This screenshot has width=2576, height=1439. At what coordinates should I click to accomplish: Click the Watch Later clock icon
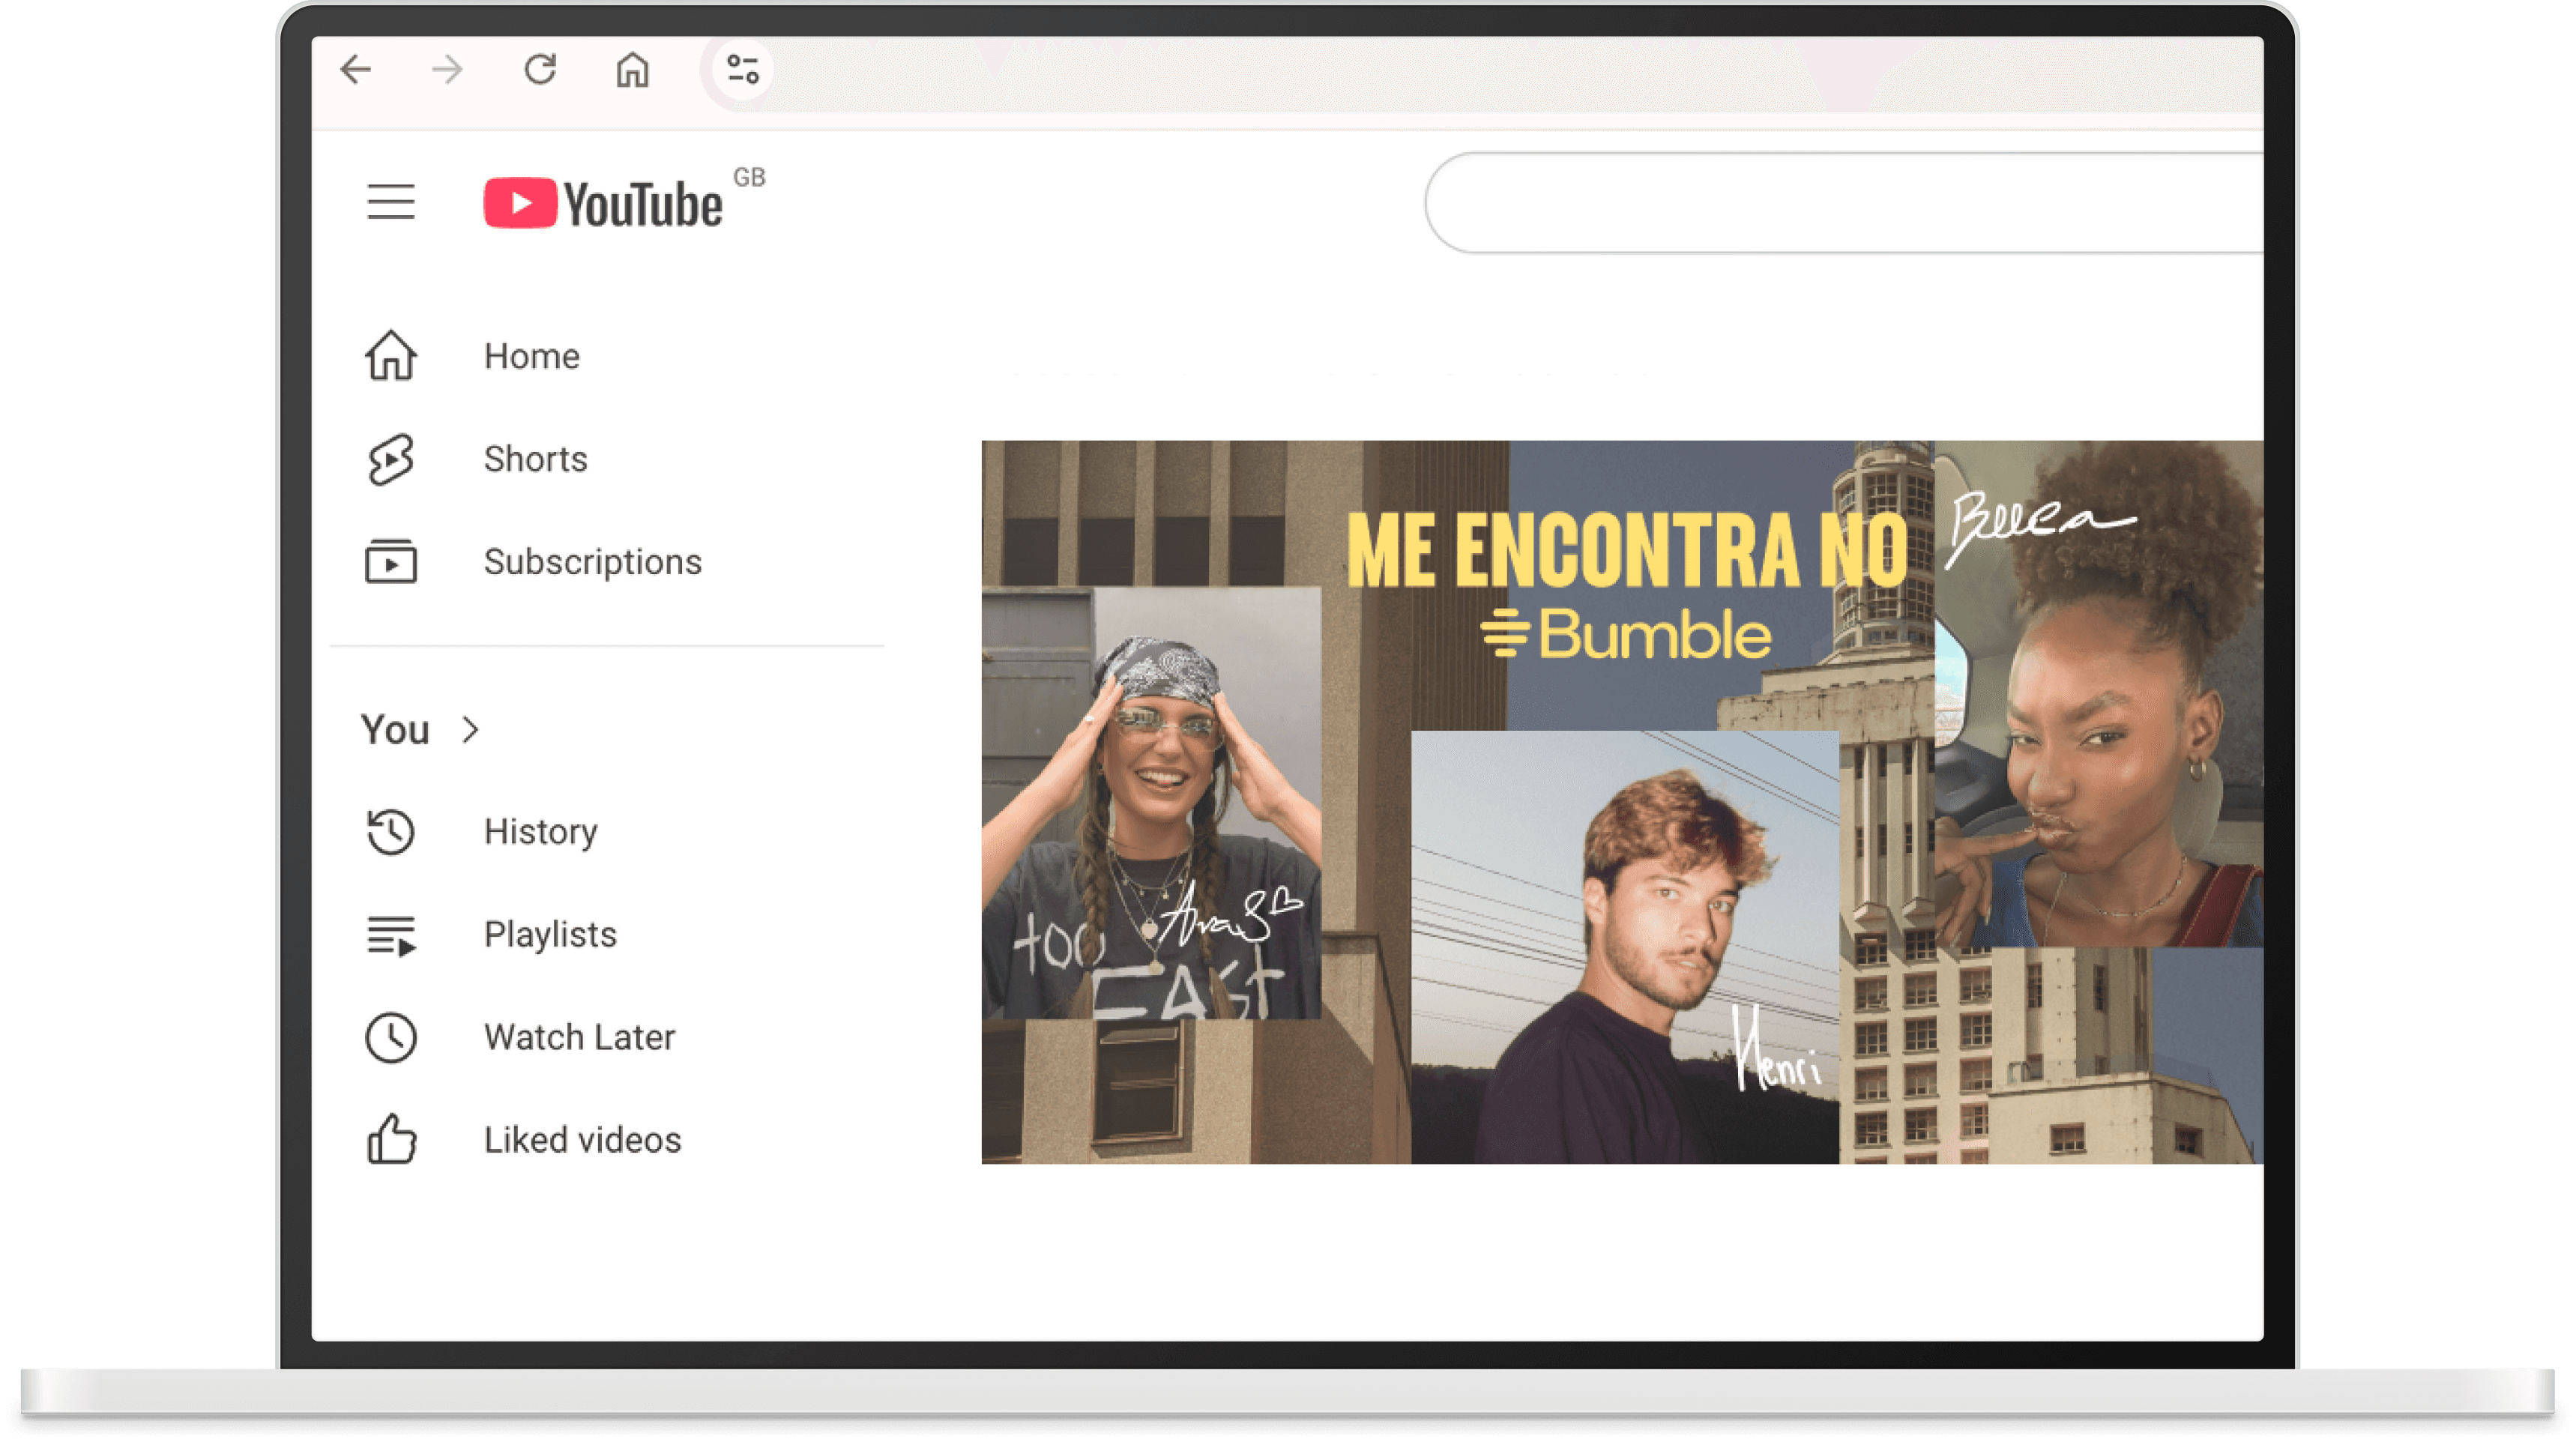click(391, 1037)
